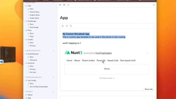This screenshot has height=99, width=176.
Task: Click the Non-keyed child link
Action: (x=128, y=61)
